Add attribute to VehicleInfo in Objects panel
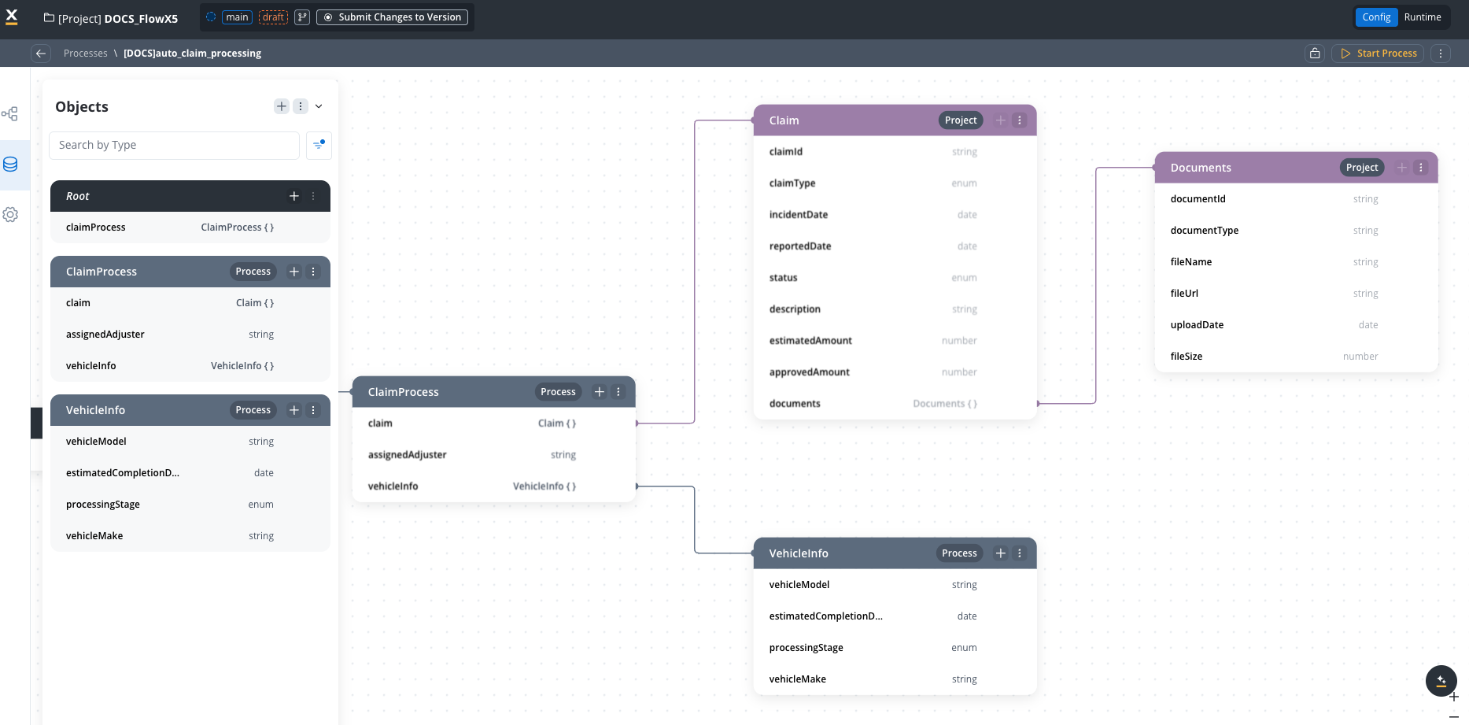The height and width of the screenshot is (725, 1469). click(294, 410)
